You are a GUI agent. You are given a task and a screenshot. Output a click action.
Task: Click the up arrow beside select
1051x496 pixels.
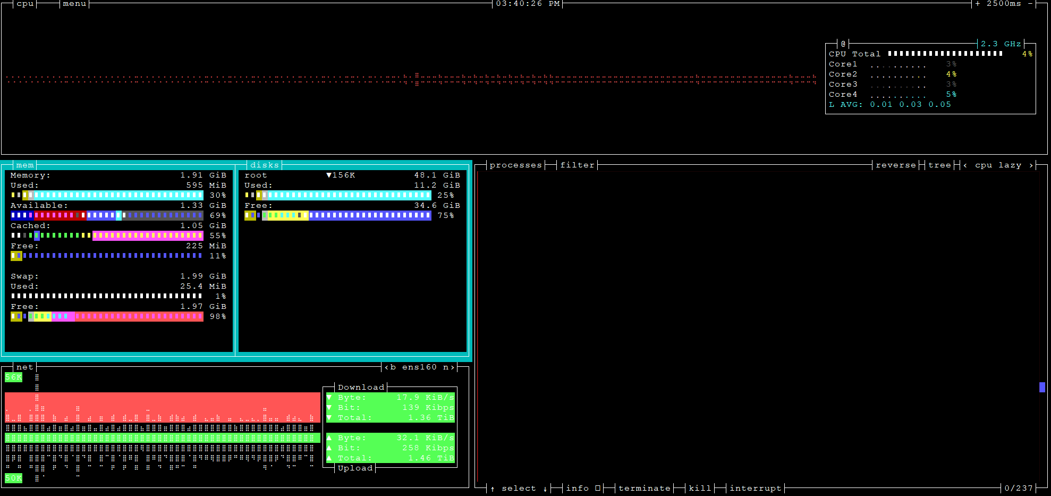coord(493,489)
